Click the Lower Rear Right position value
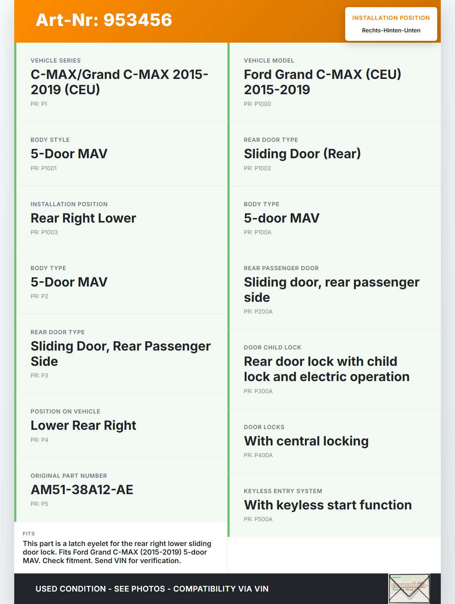The height and width of the screenshot is (604, 455). pyautogui.click(x=83, y=426)
